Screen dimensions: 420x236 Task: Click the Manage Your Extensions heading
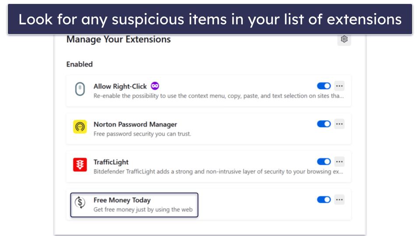coord(119,39)
